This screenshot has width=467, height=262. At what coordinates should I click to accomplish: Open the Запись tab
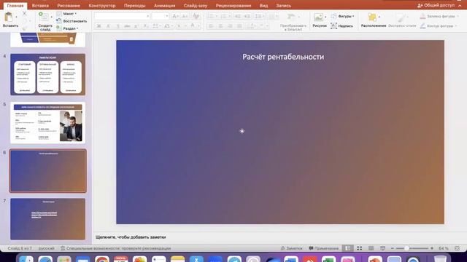(x=283, y=6)
